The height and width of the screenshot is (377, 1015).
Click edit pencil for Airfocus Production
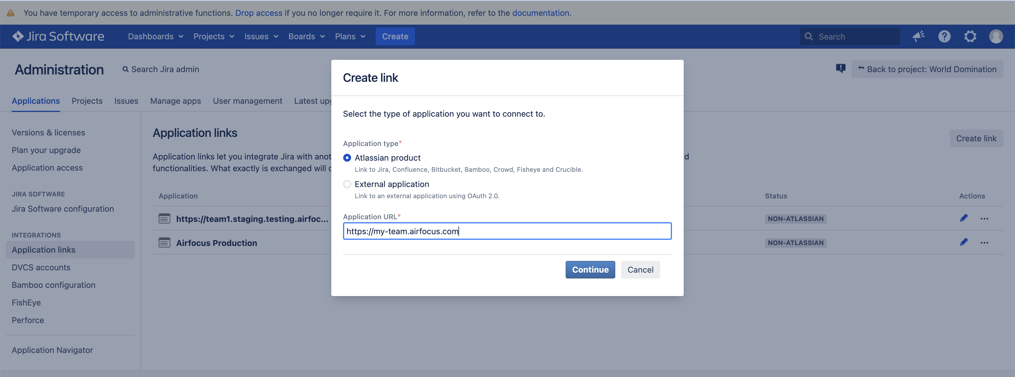tap(964, 242)
